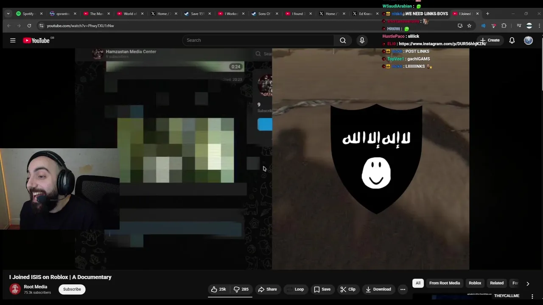543x305 pixels.
Task: Dislike the video (285 thumbs down)
Action: tap(241, 289)
